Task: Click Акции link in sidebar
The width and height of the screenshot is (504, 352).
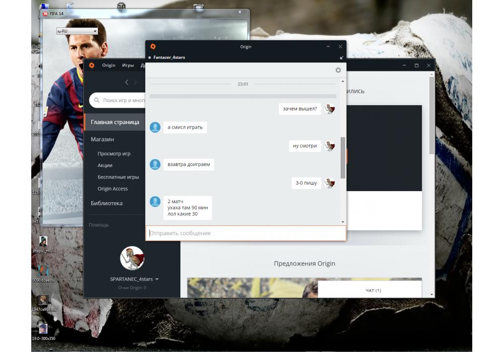Action: (105, 165)
